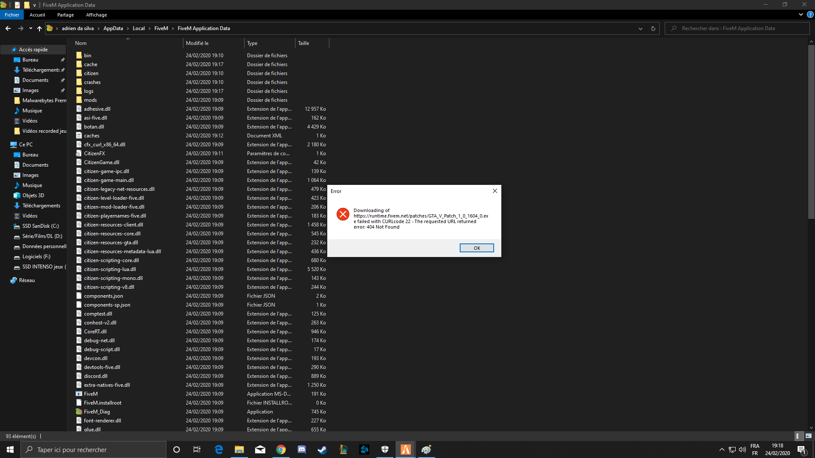Open Paint from the taskbar
The image size is (815, 458).
pos(426,449)
